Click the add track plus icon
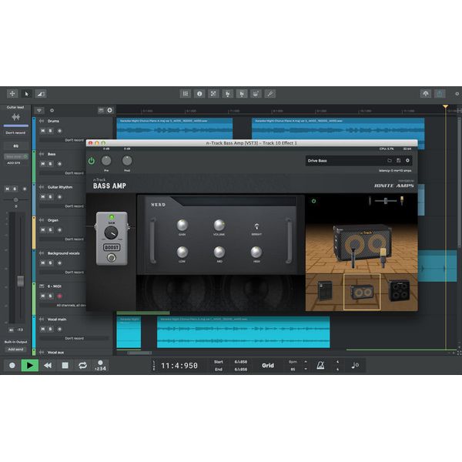 [x=109, y=110]
